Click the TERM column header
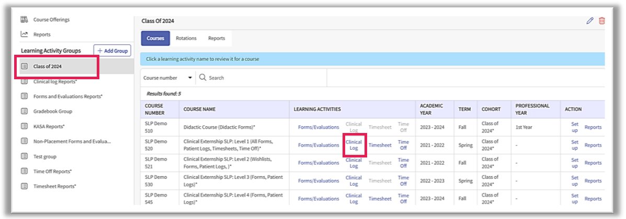Image resolution: width=626 pixels, height=219 pixels. tap(464, 109)
